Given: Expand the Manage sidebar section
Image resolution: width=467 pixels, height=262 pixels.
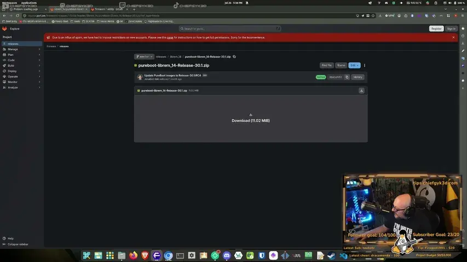Looking at the screenshot, I should (x=21, y=49).
